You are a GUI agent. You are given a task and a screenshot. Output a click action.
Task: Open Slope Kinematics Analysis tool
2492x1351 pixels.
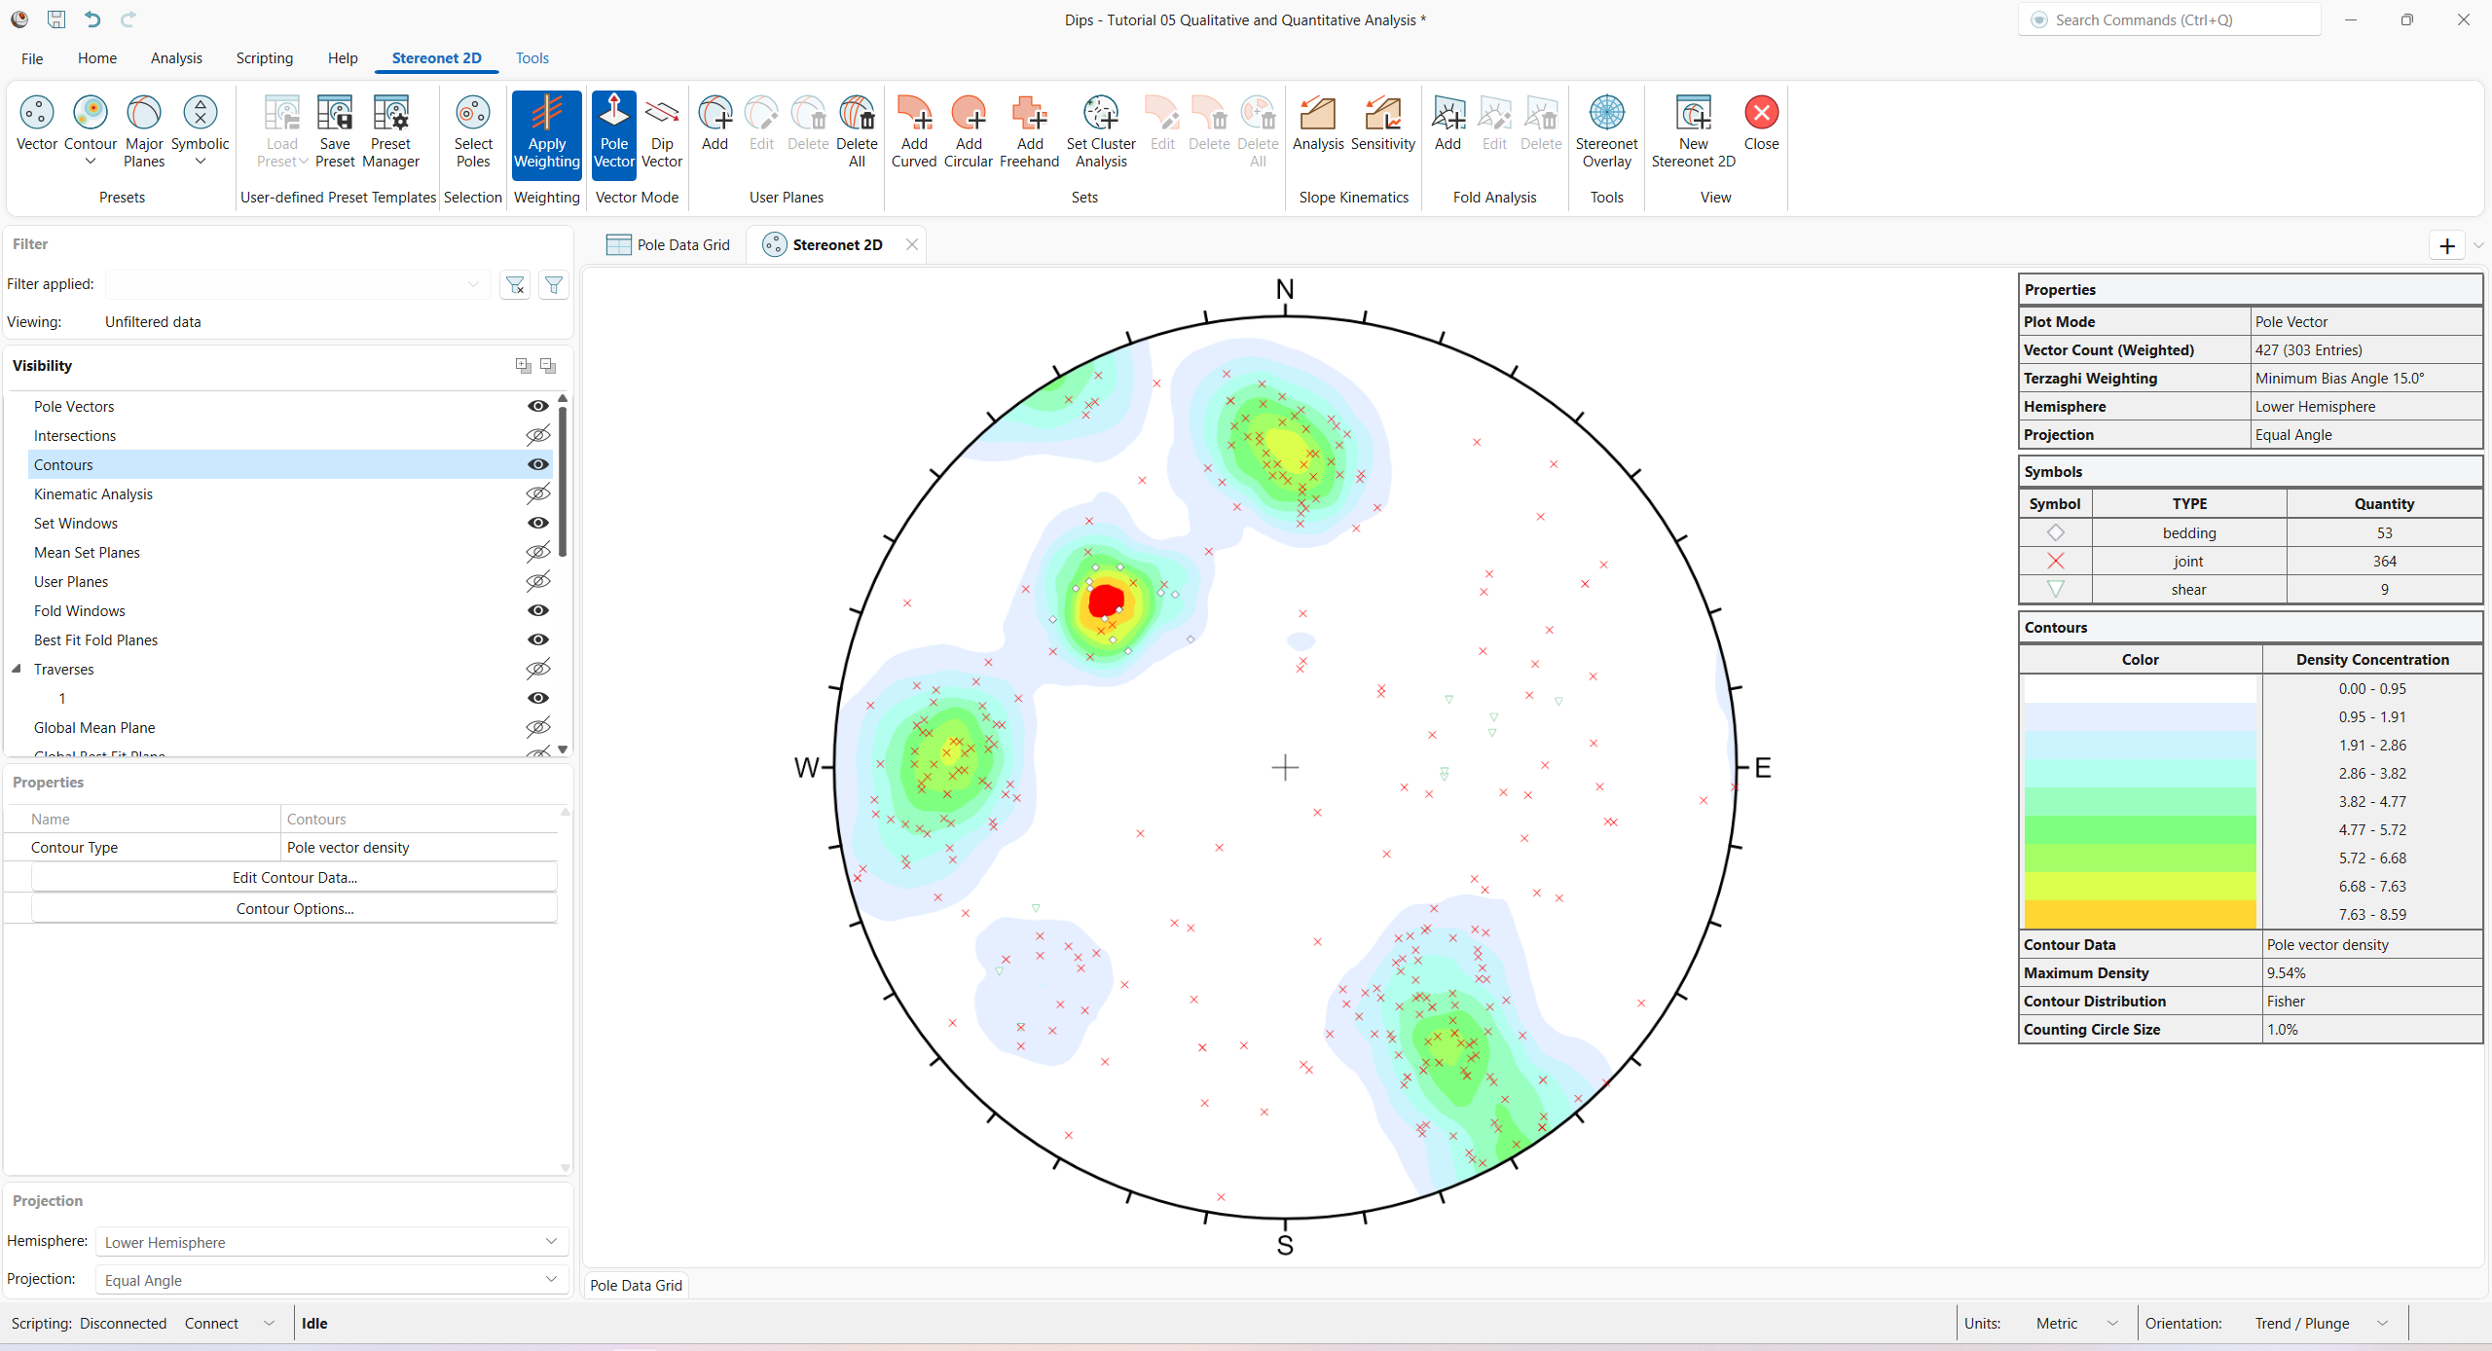coord(1317,127)
